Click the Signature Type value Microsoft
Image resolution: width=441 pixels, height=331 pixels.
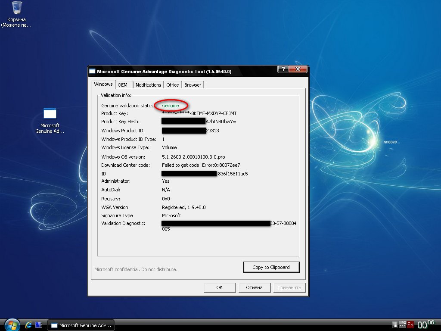coord(171,215)
